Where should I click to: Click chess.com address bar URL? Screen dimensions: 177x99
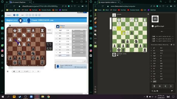(123, 6)
